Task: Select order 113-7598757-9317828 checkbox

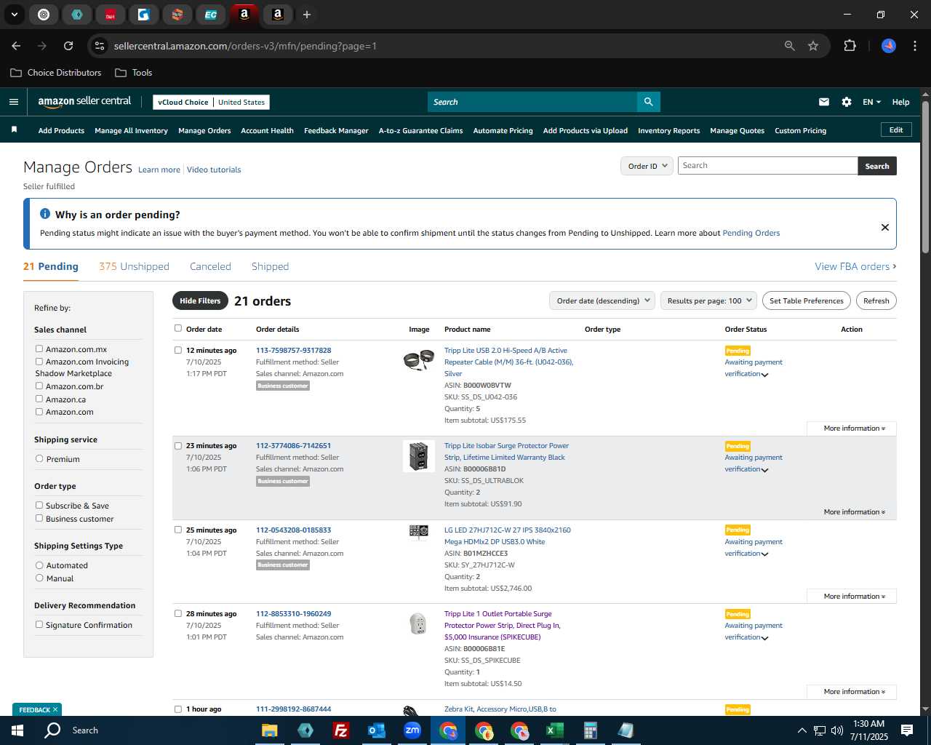Action: coord(178,350)
